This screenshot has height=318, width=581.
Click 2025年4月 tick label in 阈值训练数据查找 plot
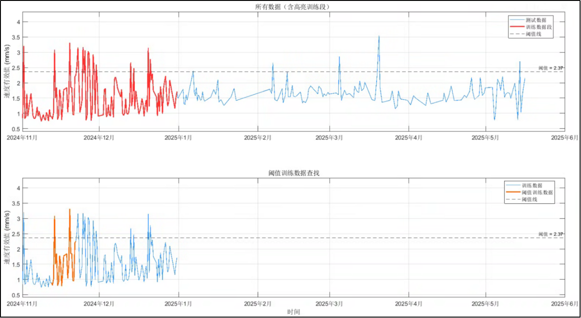tap(408, 303)
